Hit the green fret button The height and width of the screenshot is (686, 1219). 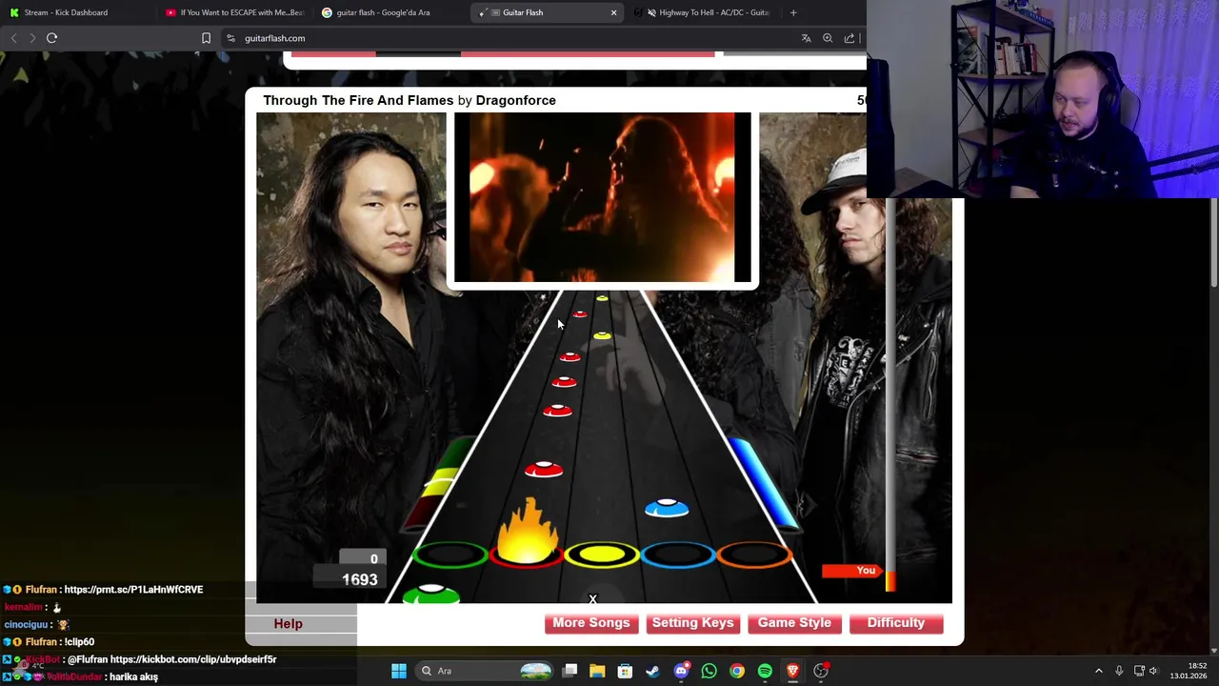450,555
